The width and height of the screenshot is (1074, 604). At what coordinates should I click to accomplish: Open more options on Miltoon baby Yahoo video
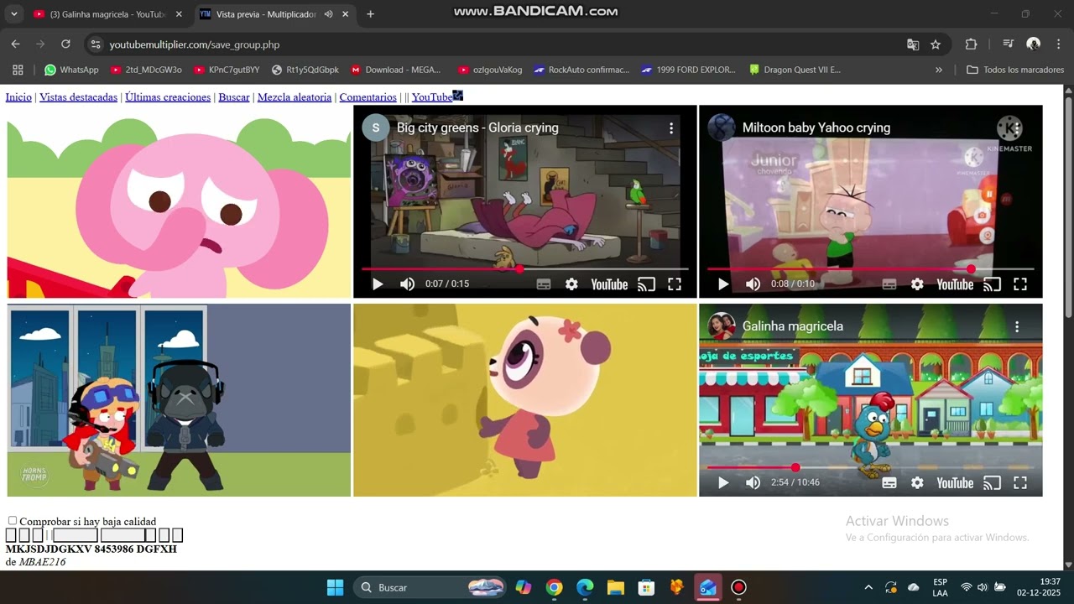[x=1017, y=128]
